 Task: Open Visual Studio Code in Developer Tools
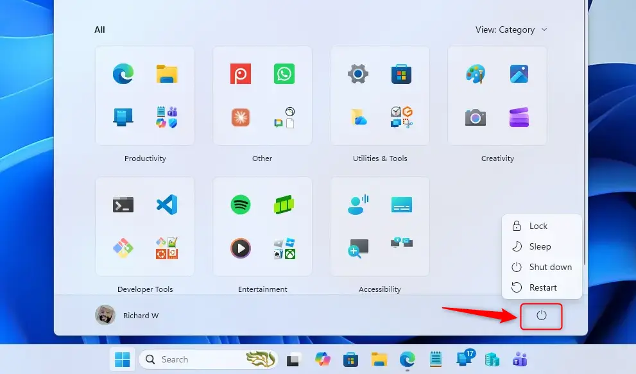pyautogui.click(x=167, y=205)
